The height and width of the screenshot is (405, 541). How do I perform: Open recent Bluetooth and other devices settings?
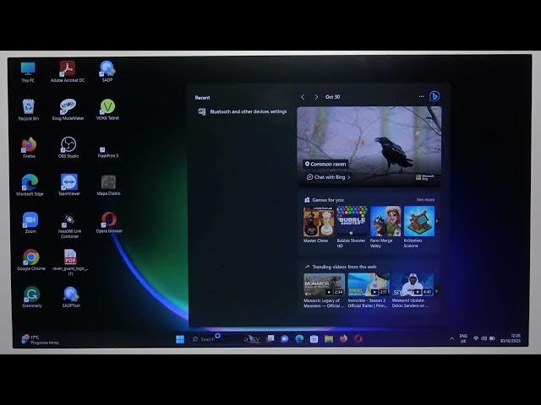click(247, 111)
